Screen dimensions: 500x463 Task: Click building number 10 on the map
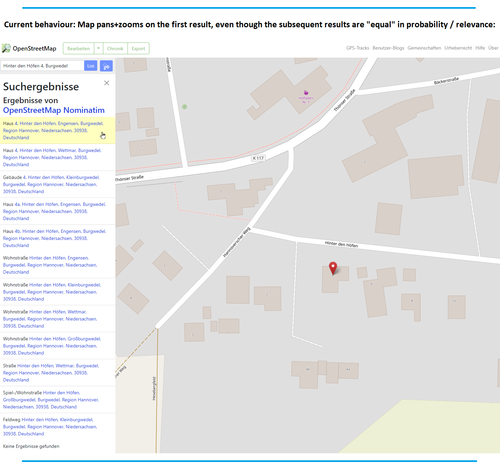coord(457,307)
